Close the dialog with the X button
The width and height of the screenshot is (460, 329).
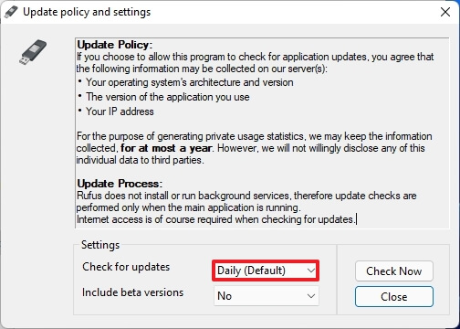(445, 12)
